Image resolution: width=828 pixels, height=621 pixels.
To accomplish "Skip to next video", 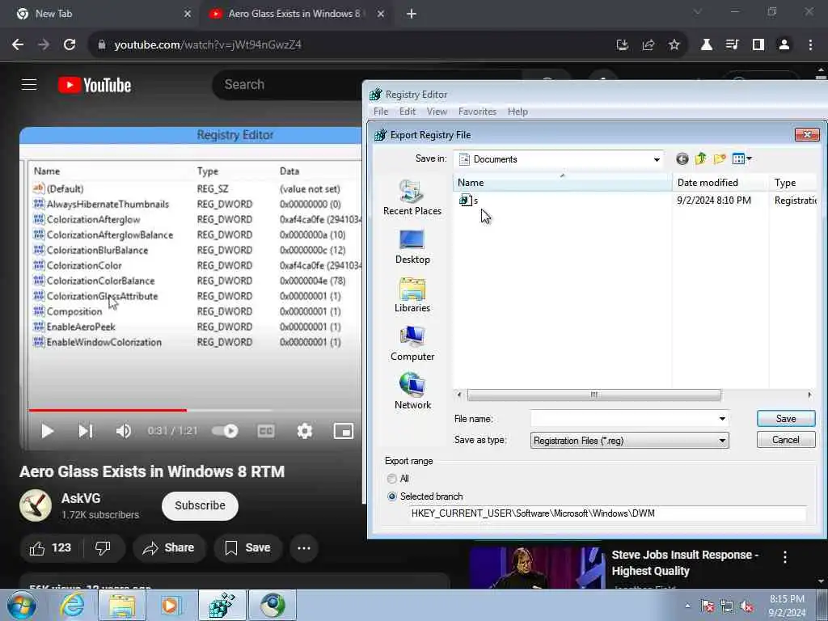I will tap(86, 432).
